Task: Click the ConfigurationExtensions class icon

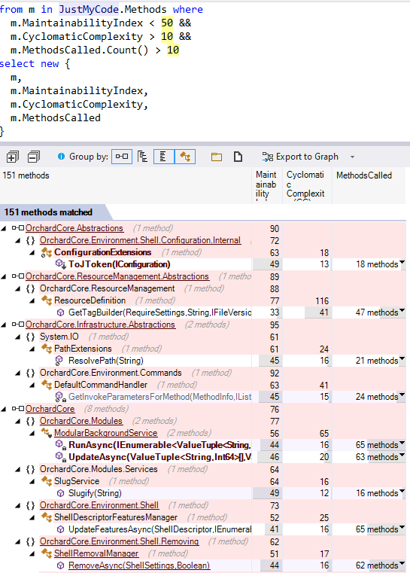Action: click(x=47, y=252)
